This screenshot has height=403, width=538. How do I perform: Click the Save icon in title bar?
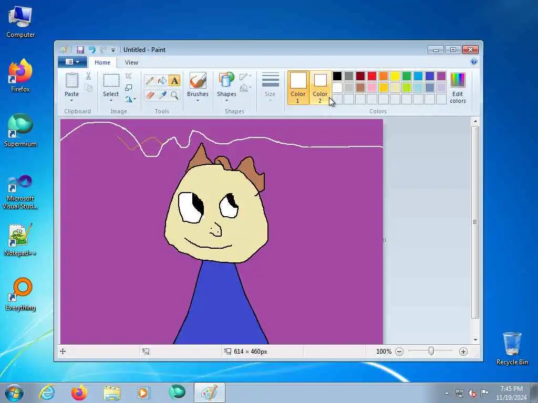[80, 50]
